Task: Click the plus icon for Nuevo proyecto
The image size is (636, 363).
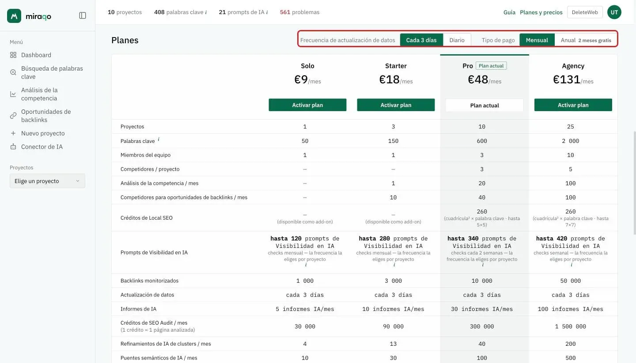Action: [13, 133]
